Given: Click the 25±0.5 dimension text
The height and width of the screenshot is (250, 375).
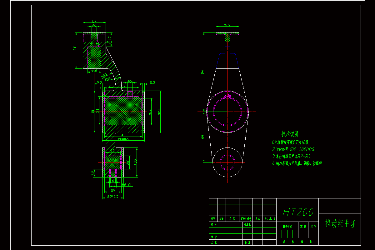Looking at the screenshot, I should (113, 196).
